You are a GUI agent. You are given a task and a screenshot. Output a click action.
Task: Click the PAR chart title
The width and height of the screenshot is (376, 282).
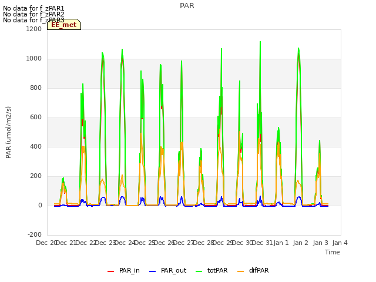pyautogui.click(x=187, y=6)
